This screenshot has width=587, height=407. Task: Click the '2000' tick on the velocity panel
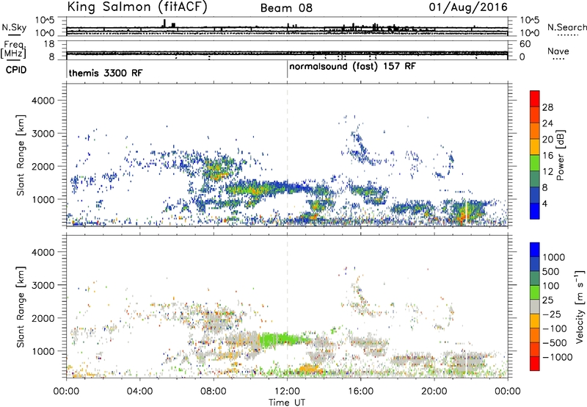pos(43,318)
